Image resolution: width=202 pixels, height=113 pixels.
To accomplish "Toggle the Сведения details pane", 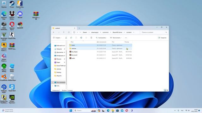I will 162,38.
